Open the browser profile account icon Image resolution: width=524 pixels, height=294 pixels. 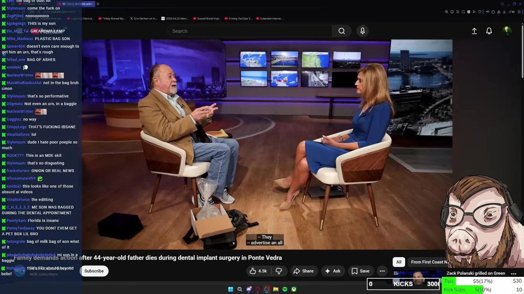499,12
